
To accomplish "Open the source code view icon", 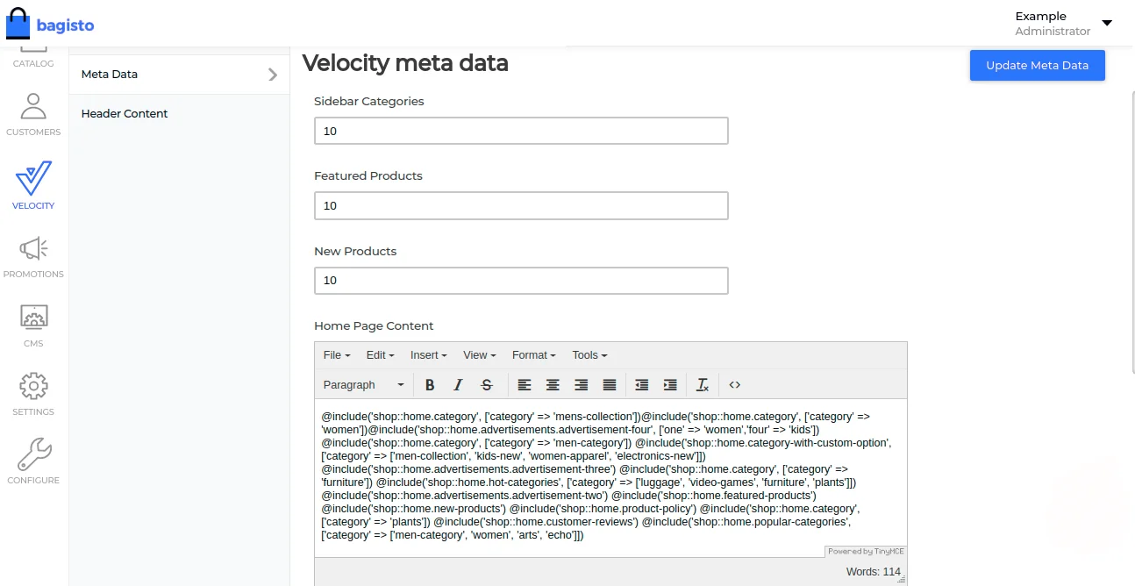I will click(x=734, y=384).
